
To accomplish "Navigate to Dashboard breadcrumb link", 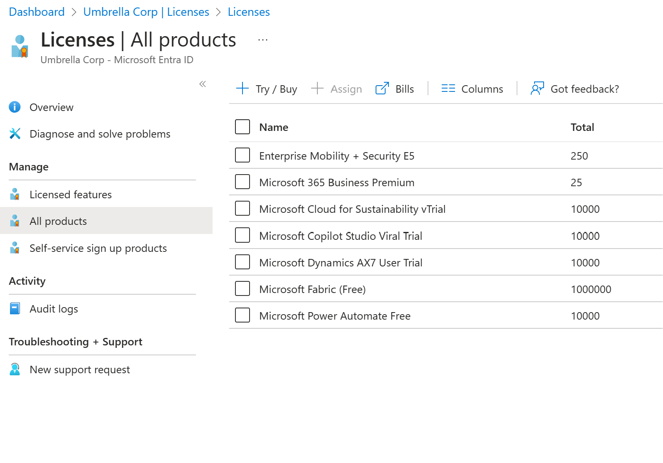I will pyautogui.click(x=37, y=12).
